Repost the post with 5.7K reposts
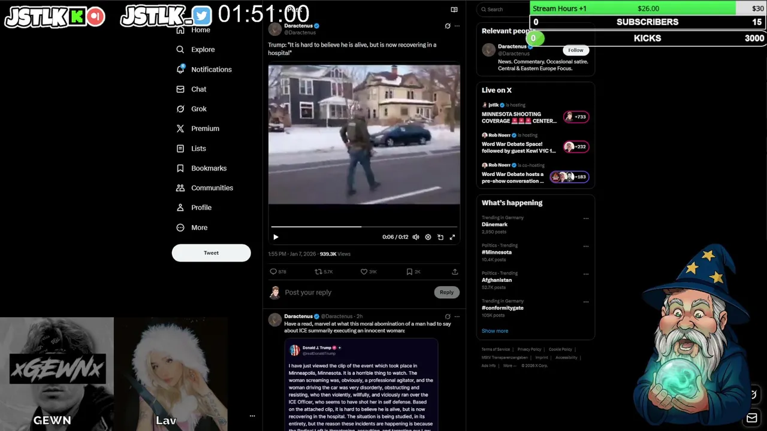767x431 pixels. [324, 272]
